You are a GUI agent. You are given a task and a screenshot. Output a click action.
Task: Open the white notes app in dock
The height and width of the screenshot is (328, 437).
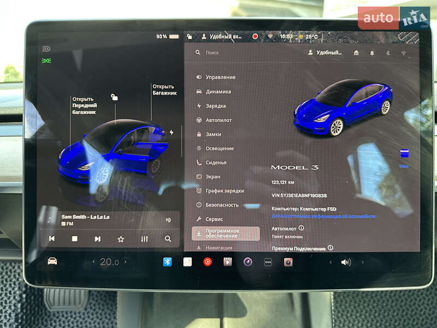(187, 262)
